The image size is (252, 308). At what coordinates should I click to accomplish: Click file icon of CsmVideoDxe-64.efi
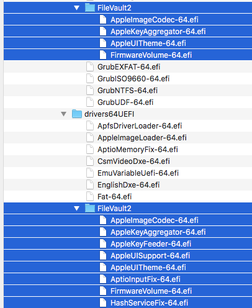point(90,161)
